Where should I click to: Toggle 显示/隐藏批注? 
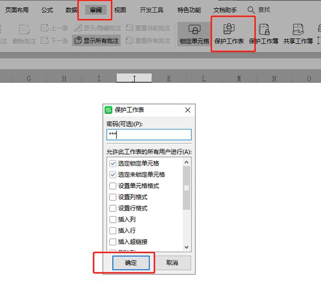click(97, 28)
